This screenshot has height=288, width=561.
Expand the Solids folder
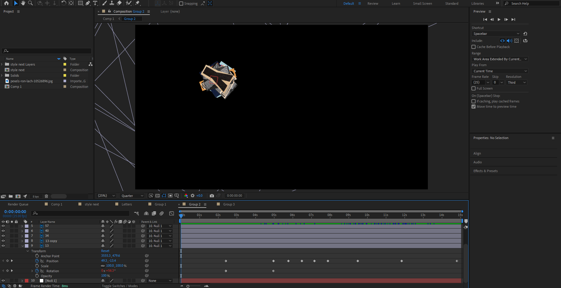[2, 76]
